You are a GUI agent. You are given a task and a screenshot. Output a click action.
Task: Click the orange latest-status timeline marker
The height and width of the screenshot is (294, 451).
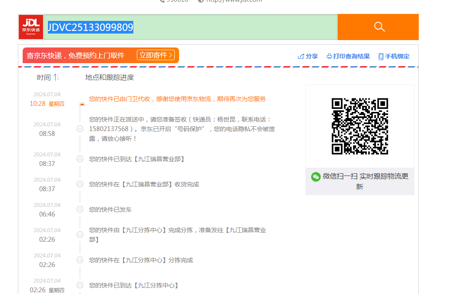click(82, 104)
